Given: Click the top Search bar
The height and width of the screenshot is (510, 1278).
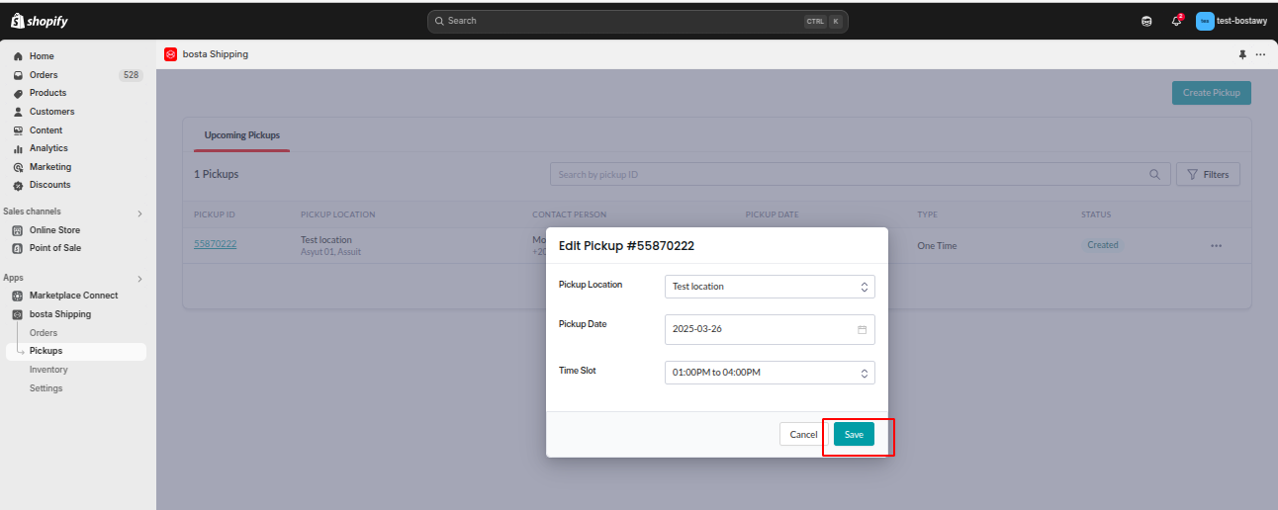Looking at the screenshot, I should (638, 21).
